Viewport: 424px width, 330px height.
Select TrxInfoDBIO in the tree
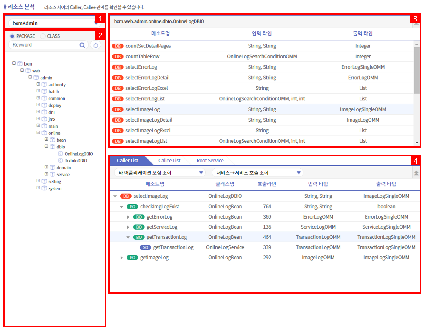click(76, 161)
